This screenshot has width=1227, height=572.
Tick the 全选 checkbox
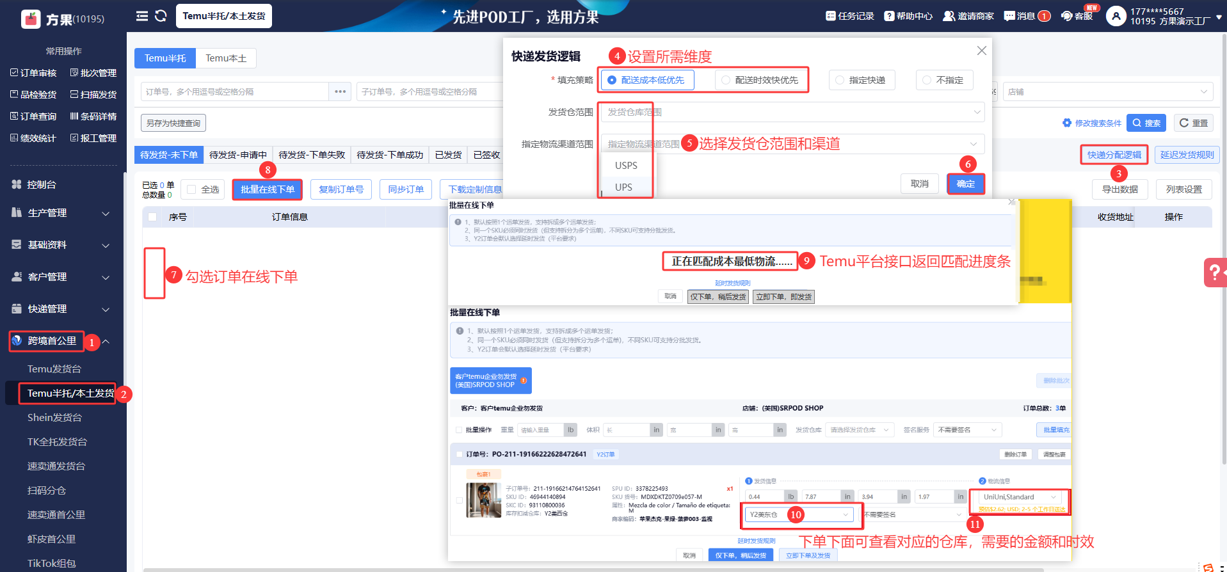(x=191, y=189)
